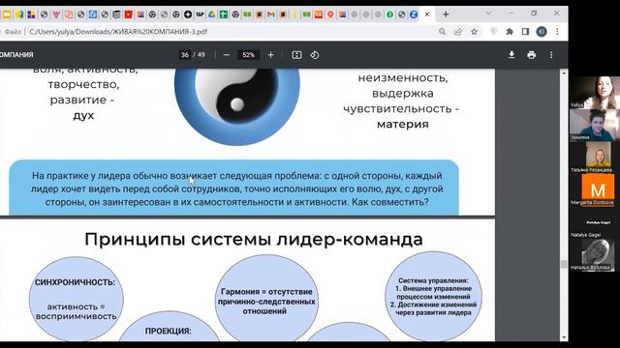This screenshot has height=348, width=620.
Task: Select Yulya's video thumbnail
Action: coord(594,93)
